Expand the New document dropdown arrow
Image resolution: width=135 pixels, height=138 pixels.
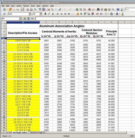click(7, 9)
